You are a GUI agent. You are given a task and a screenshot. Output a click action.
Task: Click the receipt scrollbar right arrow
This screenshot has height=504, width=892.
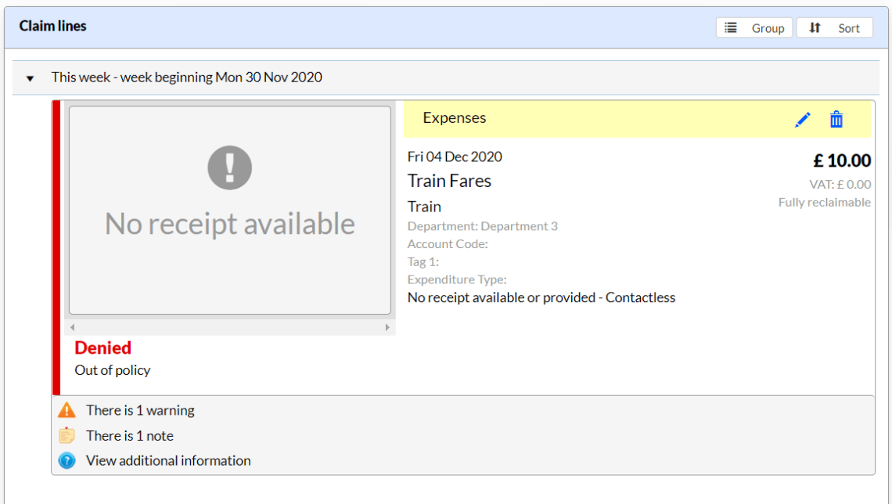point(387,327)
